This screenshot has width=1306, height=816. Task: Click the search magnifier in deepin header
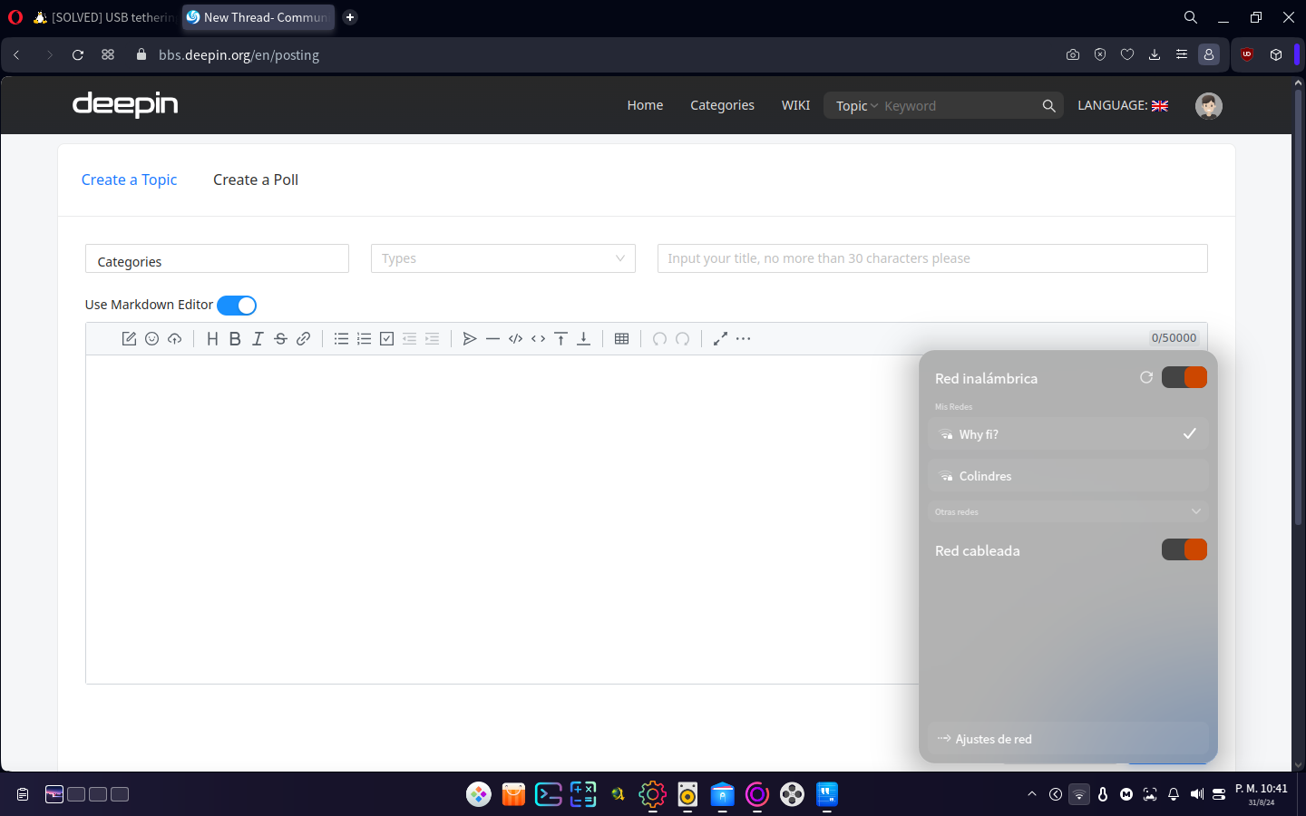1048,106
